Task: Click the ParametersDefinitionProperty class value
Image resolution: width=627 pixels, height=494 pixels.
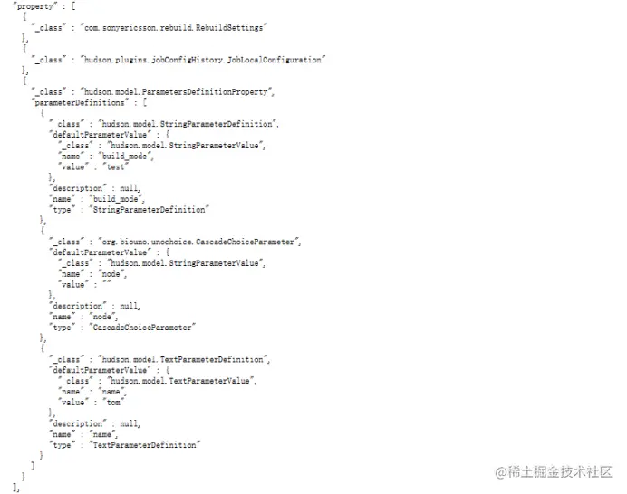Action: (176, 92)
